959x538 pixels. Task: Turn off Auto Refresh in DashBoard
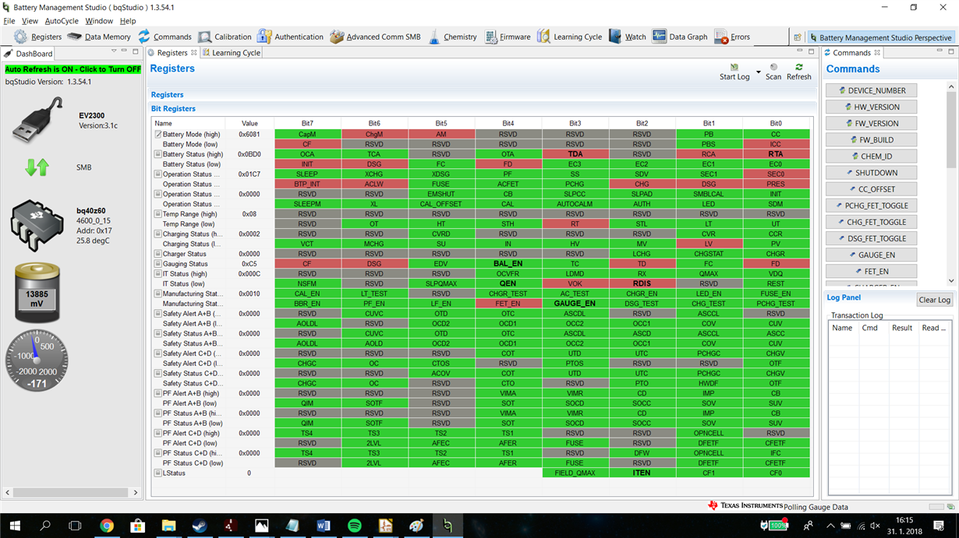(73, 69)
